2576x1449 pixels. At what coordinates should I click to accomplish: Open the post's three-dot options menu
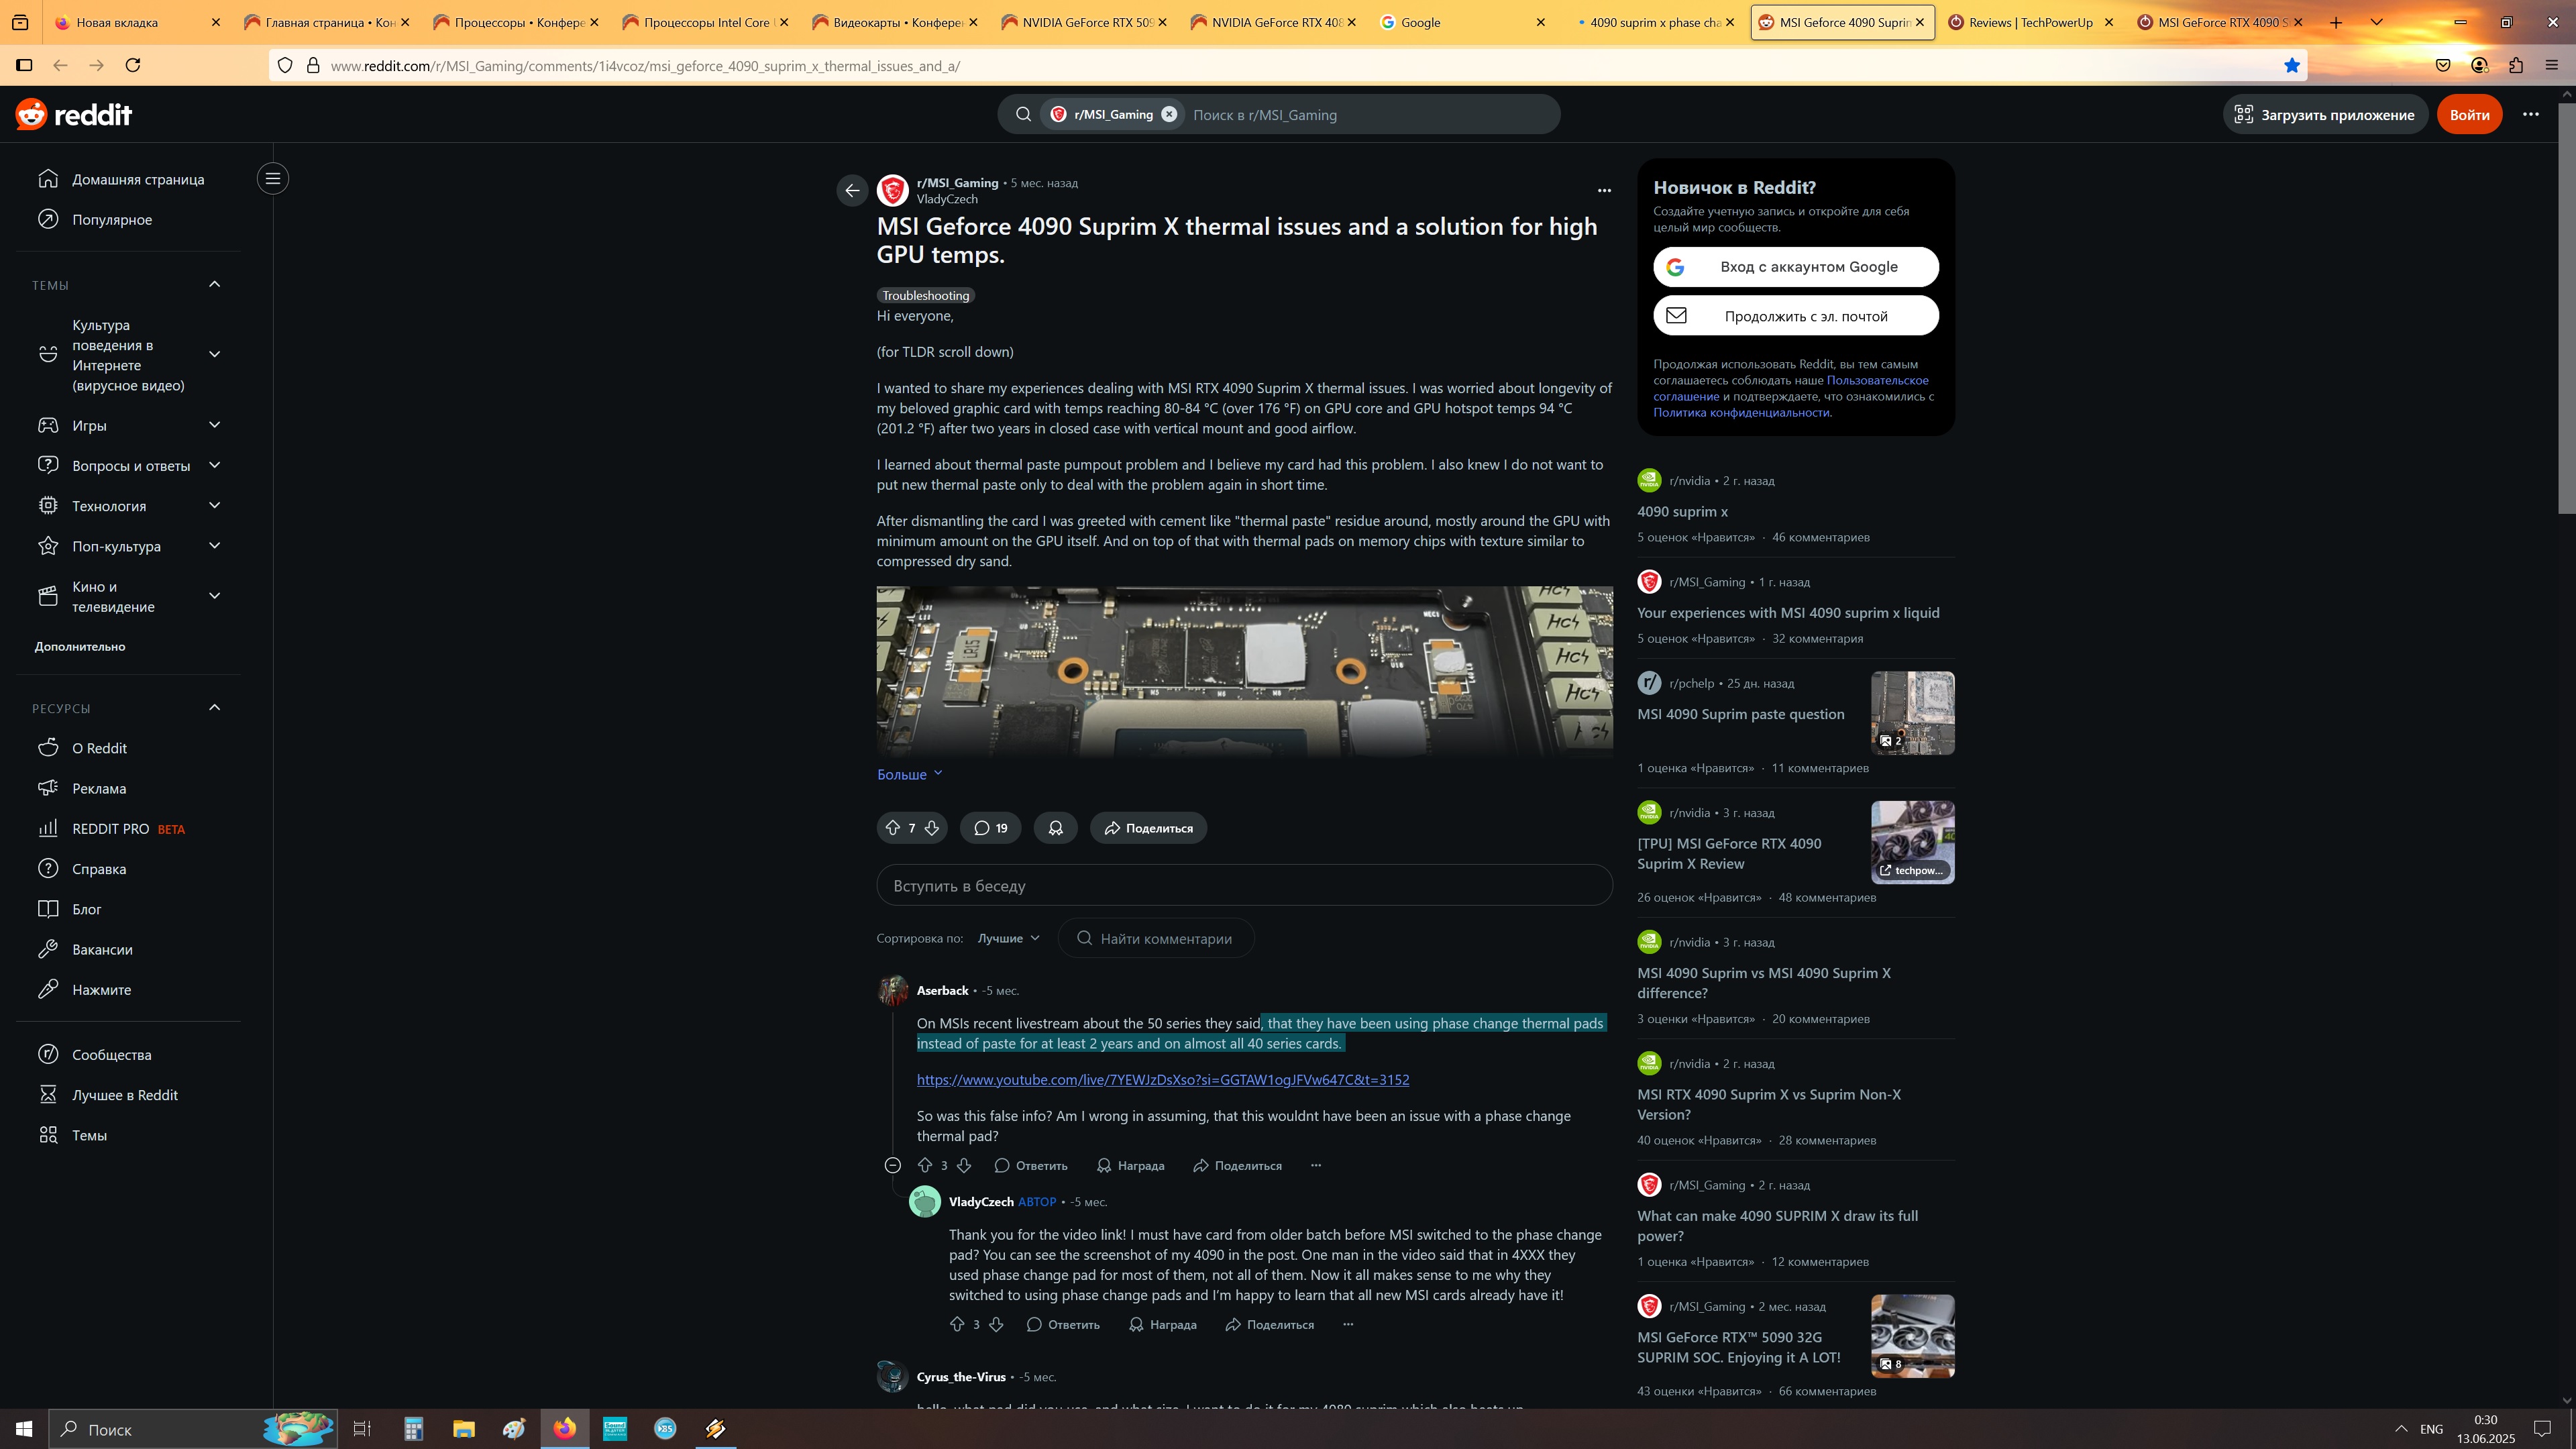pyautogui.click(x=1604, y=190)
